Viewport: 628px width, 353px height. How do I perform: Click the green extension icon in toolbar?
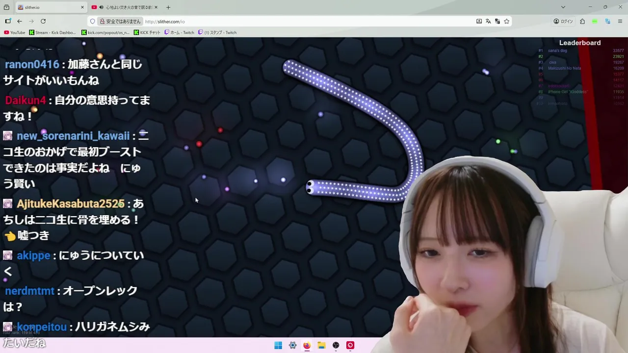coord(595,21)
